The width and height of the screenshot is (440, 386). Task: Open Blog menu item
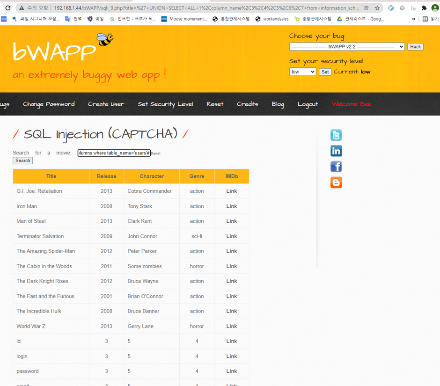[x=278, y=104]
